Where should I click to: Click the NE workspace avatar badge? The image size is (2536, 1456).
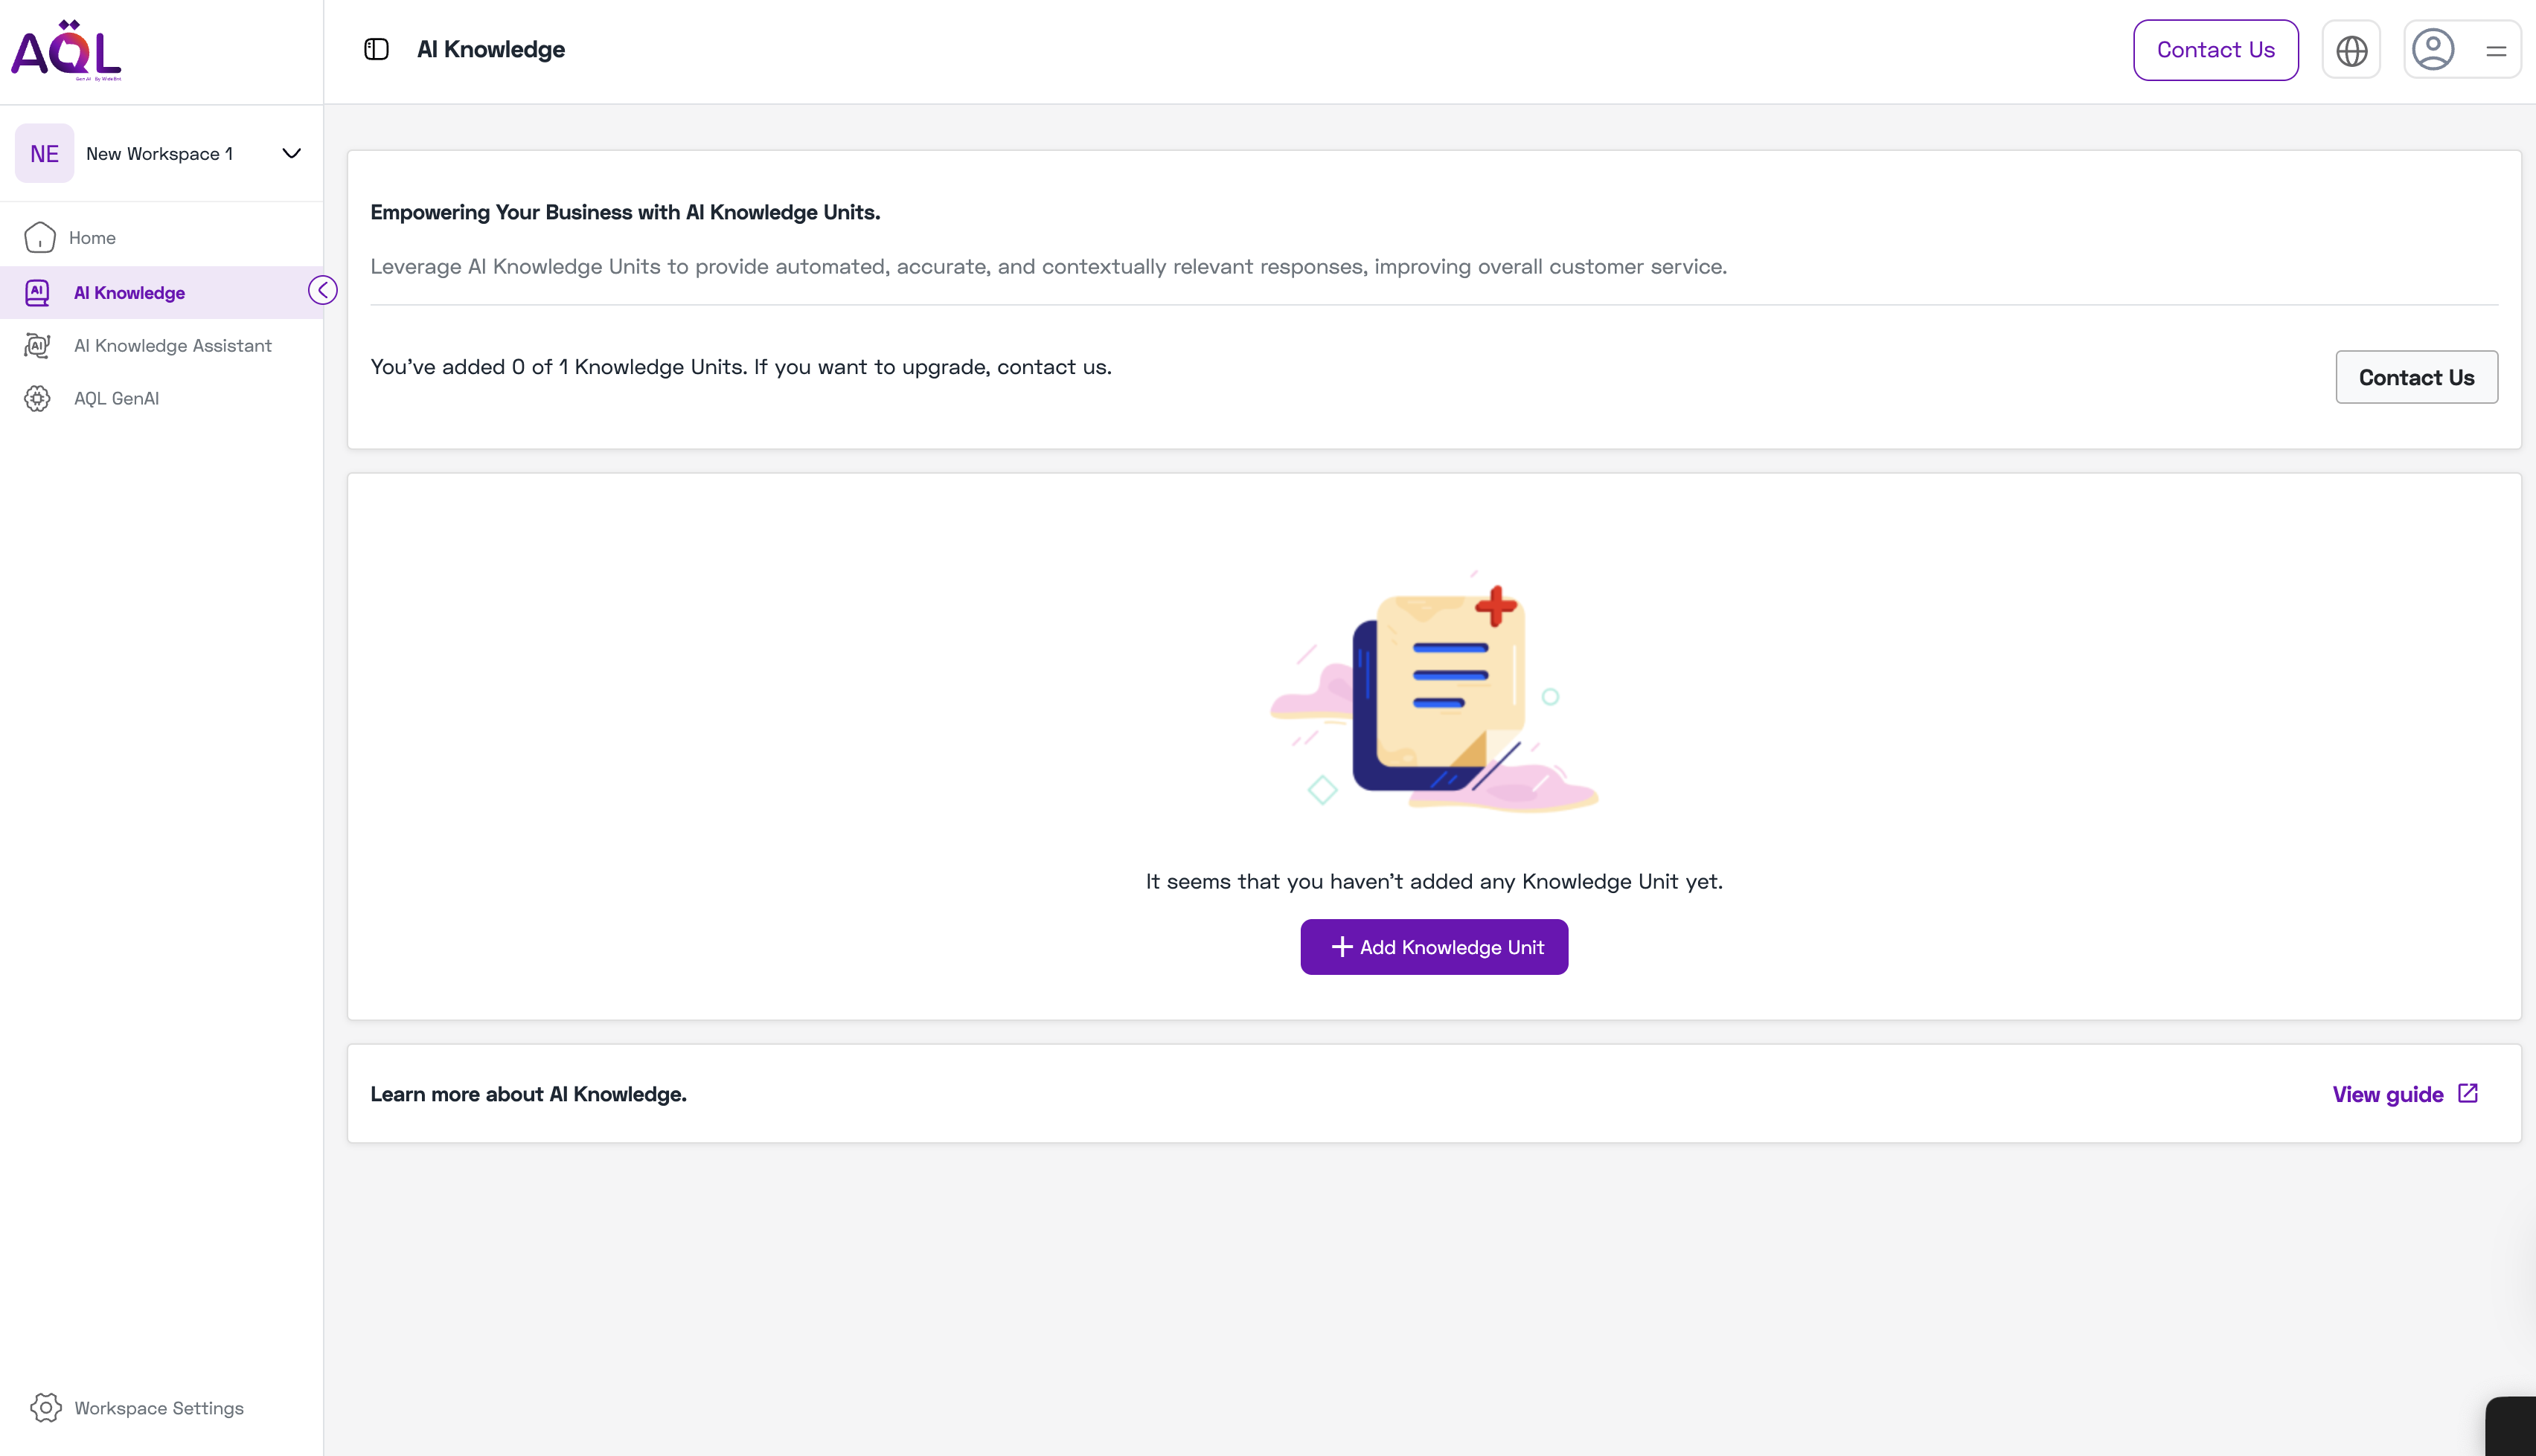tap(44, 153)
